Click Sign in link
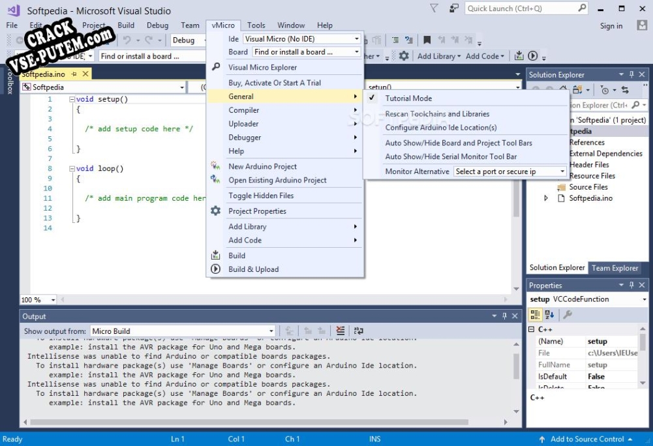Screen dimensions: 653x446 [611, 26]
